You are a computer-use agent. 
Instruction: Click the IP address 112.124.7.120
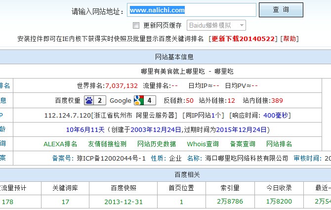tap(68, 116)
